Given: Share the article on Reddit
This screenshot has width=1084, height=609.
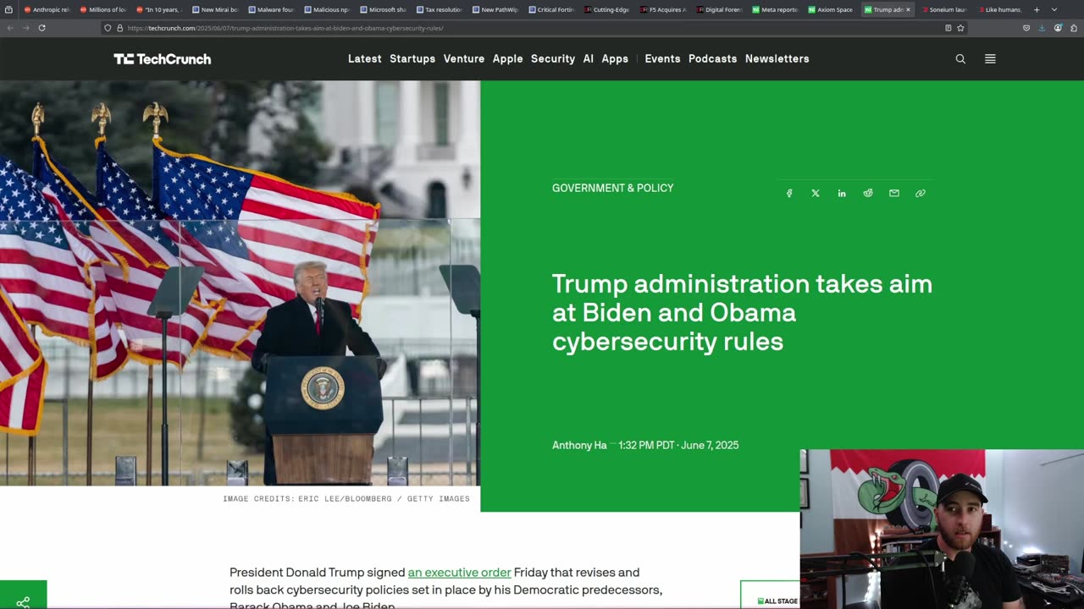Looking at the screenshot, I should pos(868,193).
